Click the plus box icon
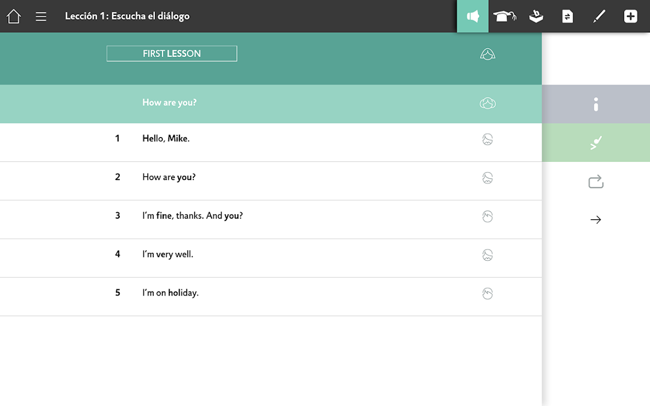The height and width of the screenshot is (406, 650). (x=630, y=16)
